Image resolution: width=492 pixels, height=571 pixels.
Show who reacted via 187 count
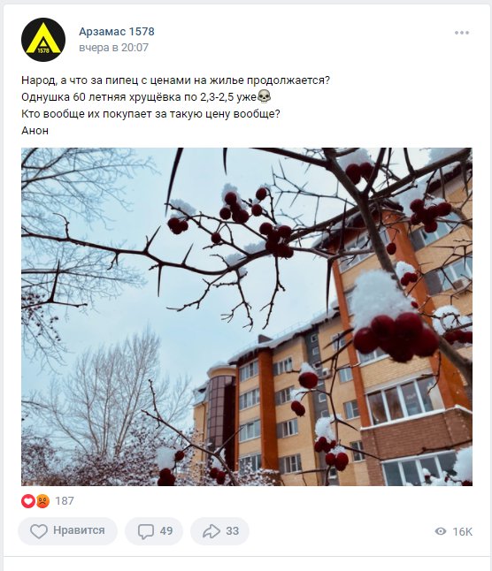[65, 501]
